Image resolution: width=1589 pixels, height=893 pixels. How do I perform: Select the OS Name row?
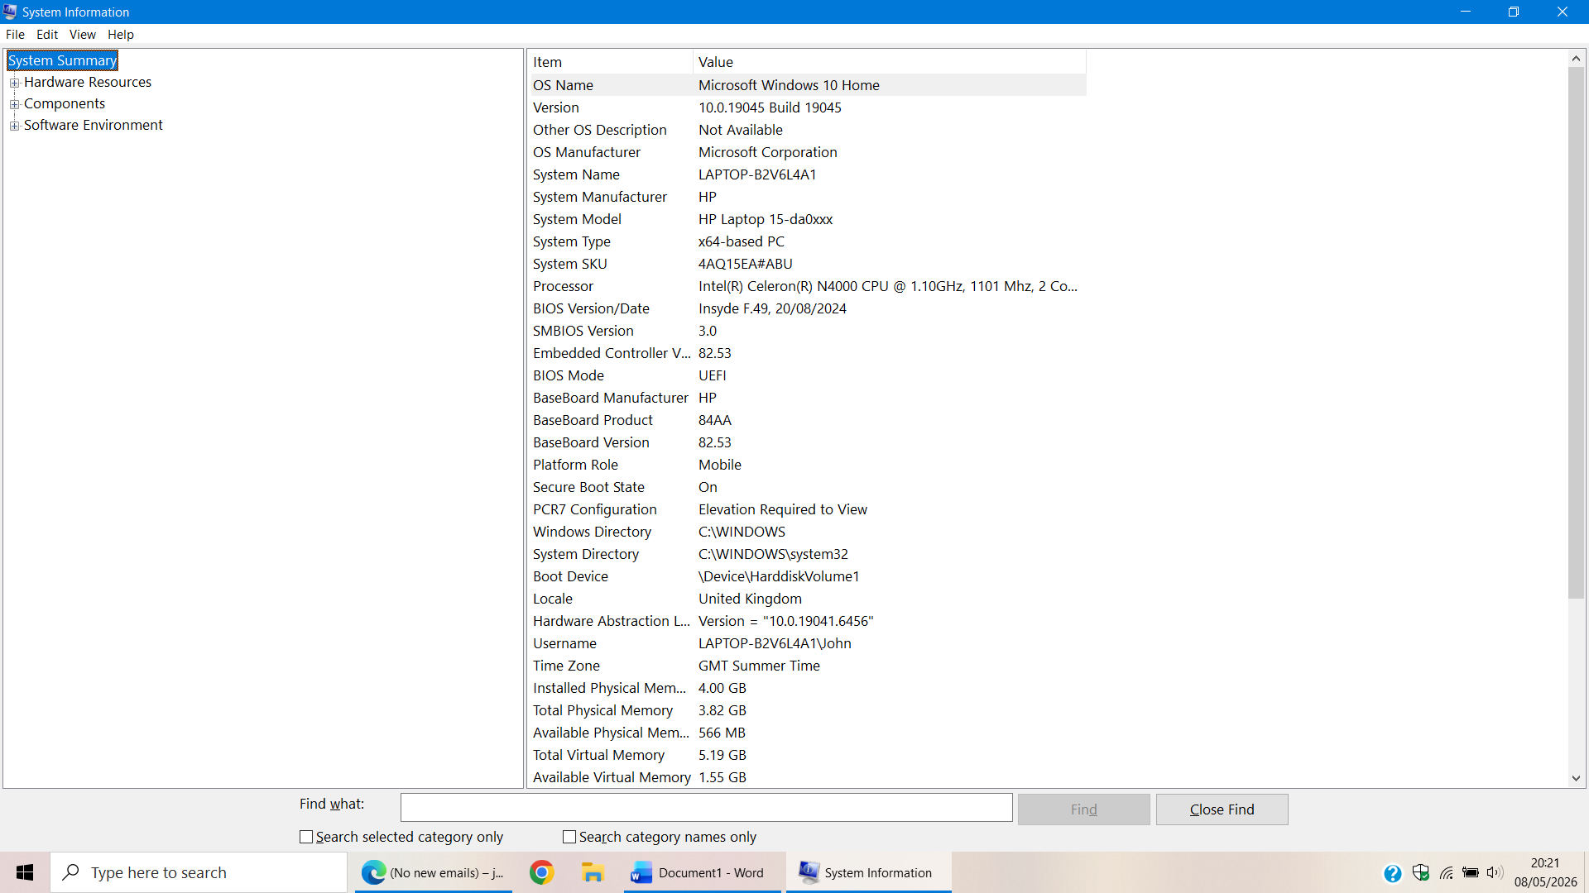point(808,85)
